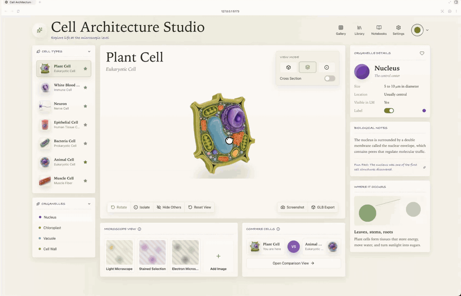Screen dimensions: 461x296
Task: Click star next to Epithelial Cell
Action: 85,125
